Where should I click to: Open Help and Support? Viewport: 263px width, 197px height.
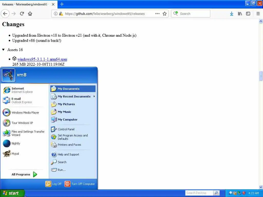73,154
